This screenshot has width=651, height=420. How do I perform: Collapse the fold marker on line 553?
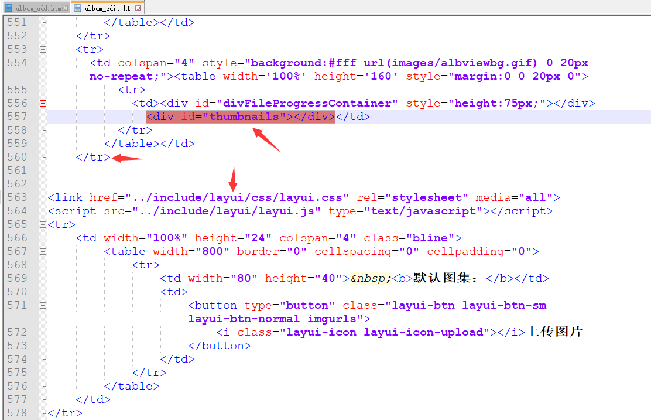43,49
